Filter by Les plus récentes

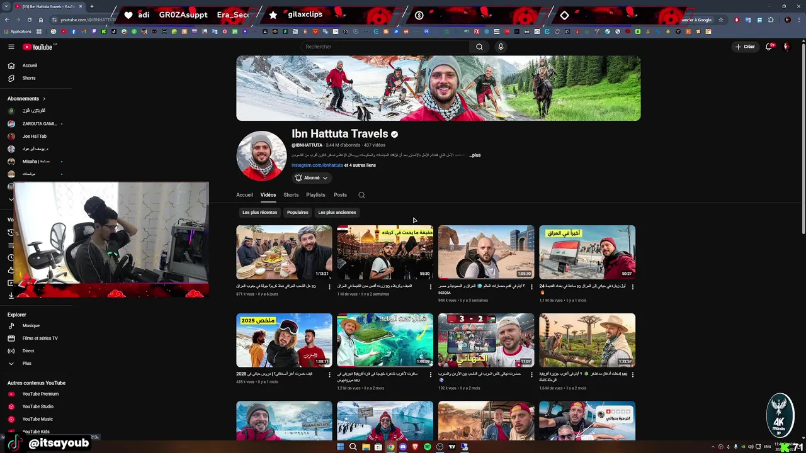[260, 213]
